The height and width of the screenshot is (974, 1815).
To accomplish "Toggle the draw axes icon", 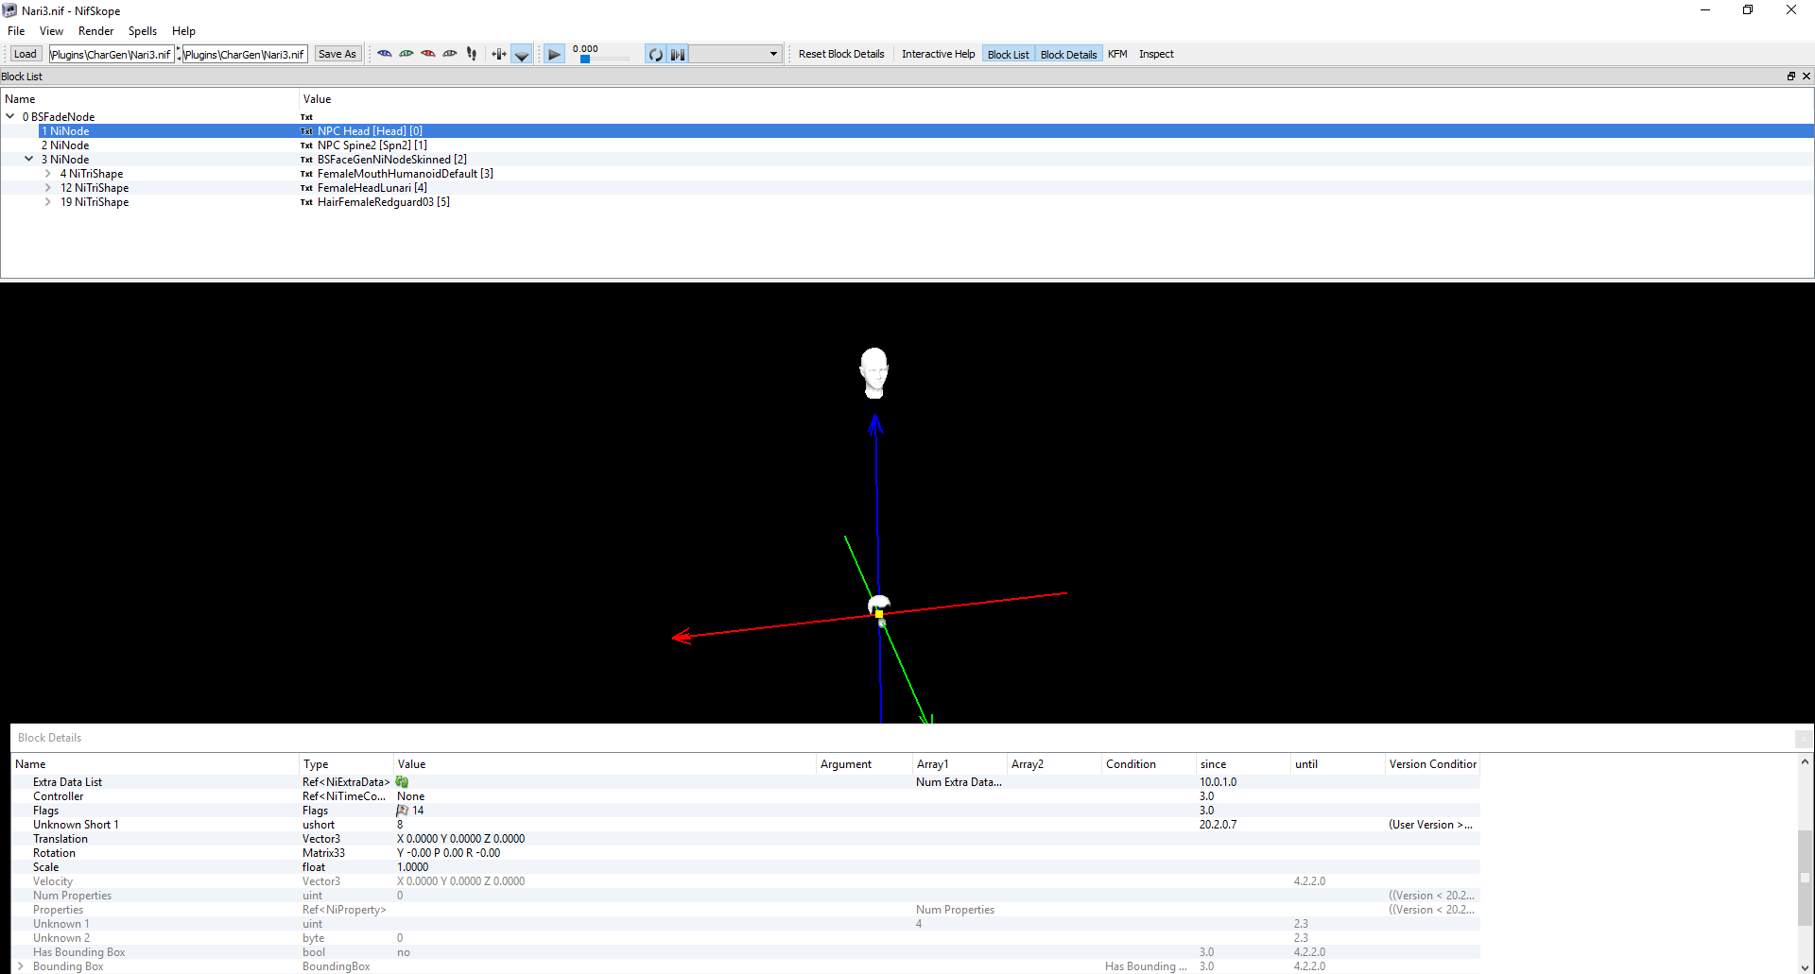I will (x=499, y=54).
